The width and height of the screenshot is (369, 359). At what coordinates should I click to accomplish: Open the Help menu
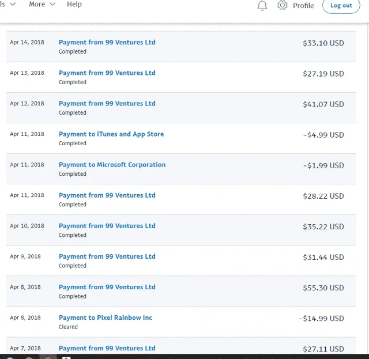tap(74, 4)
